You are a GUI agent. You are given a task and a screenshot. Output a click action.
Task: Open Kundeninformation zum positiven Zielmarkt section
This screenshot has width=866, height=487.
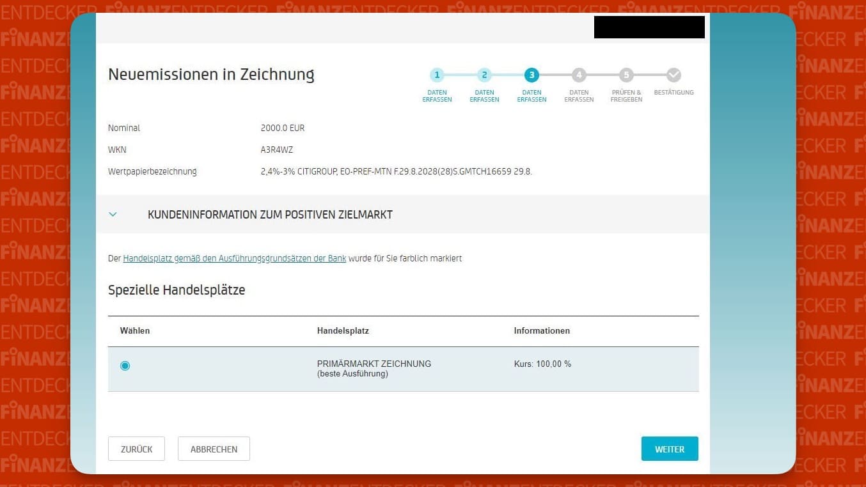tap(403, 214)
